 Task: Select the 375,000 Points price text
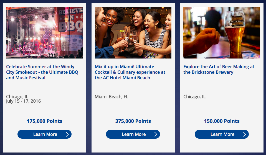tap(133, 121)
